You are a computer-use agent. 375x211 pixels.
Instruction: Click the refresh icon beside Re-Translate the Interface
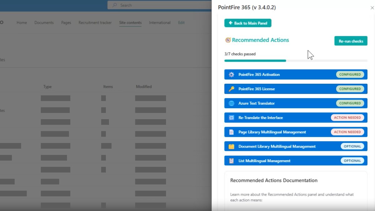click(231, 118)
